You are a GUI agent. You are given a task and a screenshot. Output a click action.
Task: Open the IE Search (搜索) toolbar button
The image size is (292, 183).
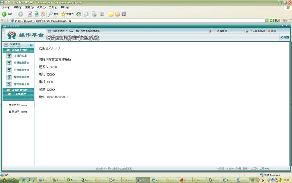click(53, 14)
